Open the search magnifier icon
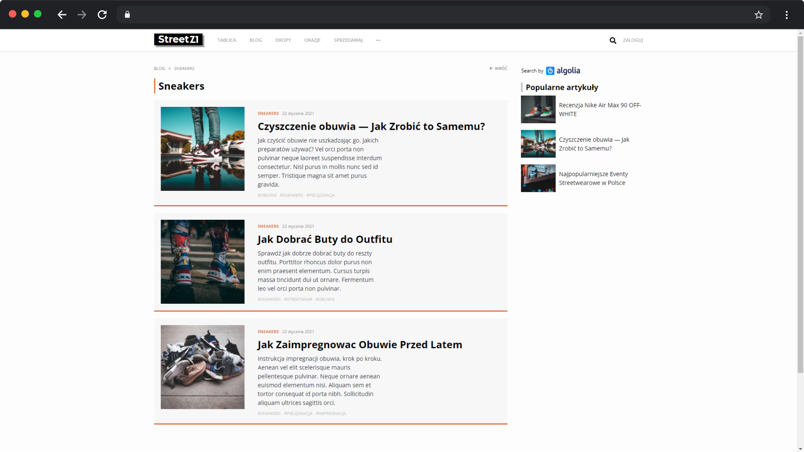The image size is (804, 452). pyautogui.click(x=612, y=41)
